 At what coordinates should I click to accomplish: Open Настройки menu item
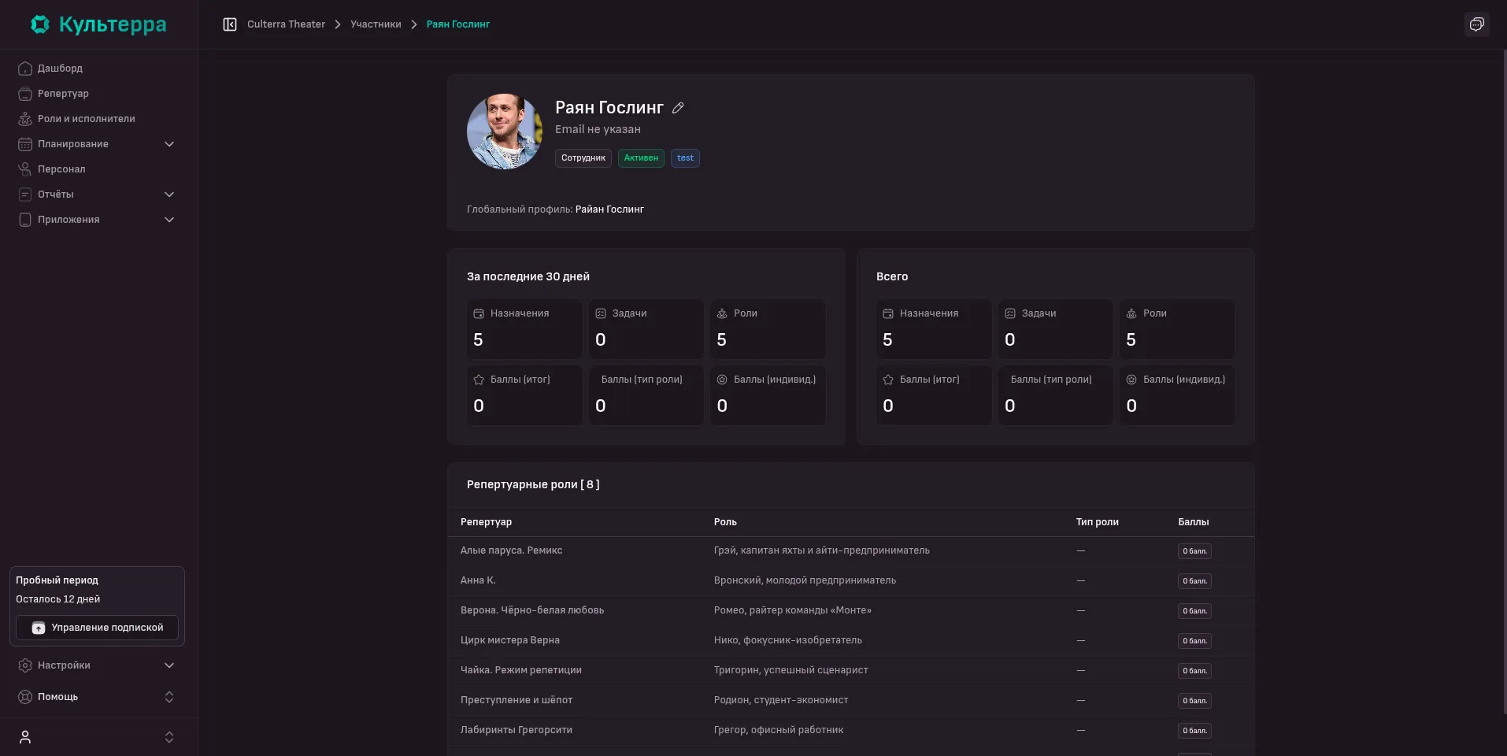[x=98, y=665]
